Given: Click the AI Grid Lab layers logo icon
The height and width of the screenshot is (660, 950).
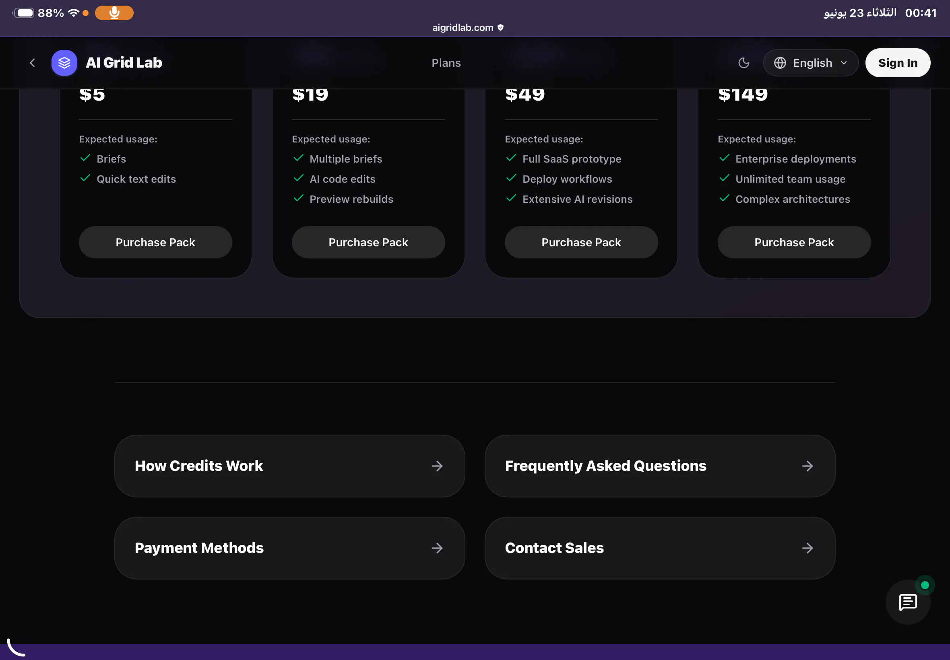Looking at the screenshot, I should pyautogui.click(x=64, y=63).
